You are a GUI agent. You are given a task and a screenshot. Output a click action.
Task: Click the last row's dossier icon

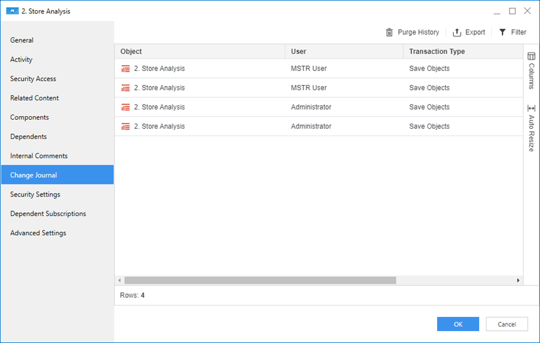125,126
